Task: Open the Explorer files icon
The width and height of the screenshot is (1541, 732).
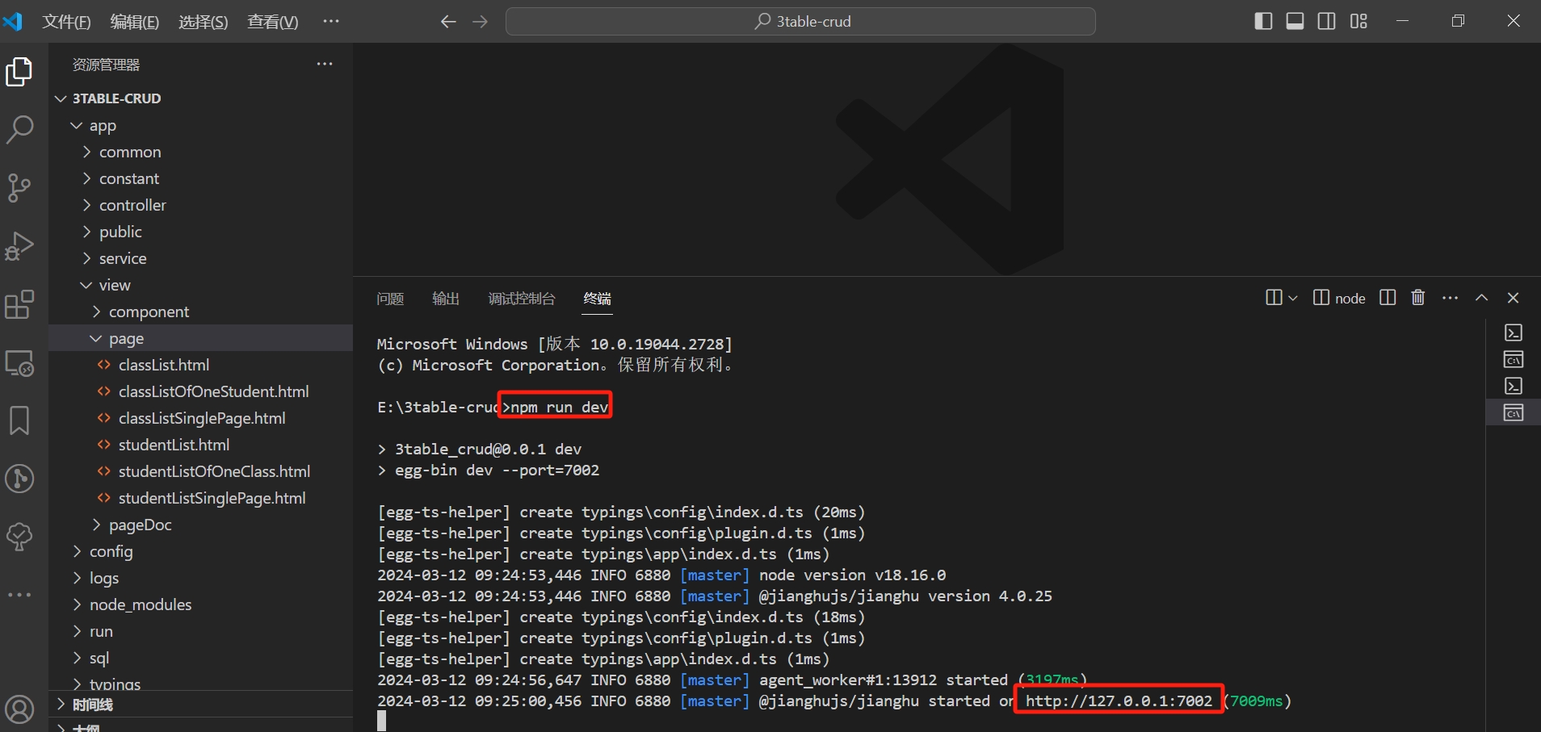Action: (x=19, y=72)
